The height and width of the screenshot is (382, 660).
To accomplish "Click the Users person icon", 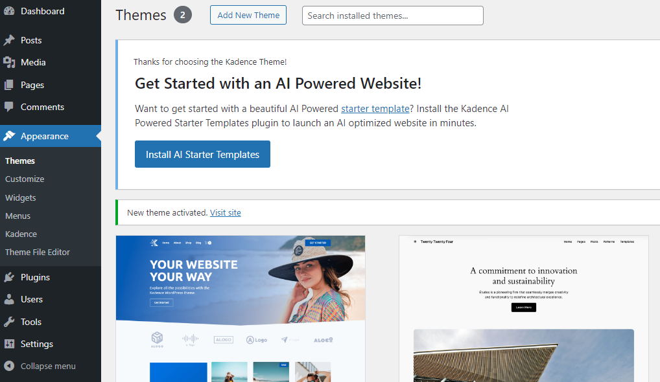I will tap(9, 299).
